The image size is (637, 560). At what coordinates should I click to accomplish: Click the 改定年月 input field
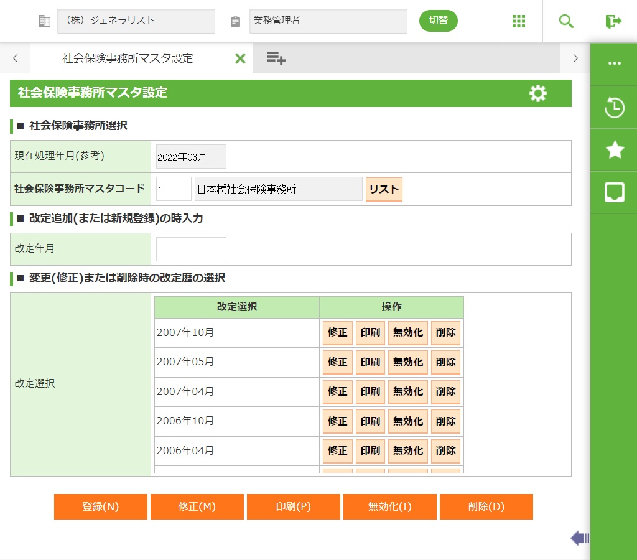pos(191,249)
